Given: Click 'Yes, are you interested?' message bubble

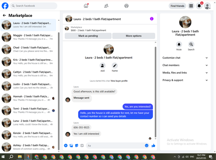Looking at the screenshot, I should tap(138, 107).
